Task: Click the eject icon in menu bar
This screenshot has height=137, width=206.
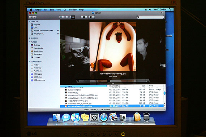Action: click(x=146, y=10)
